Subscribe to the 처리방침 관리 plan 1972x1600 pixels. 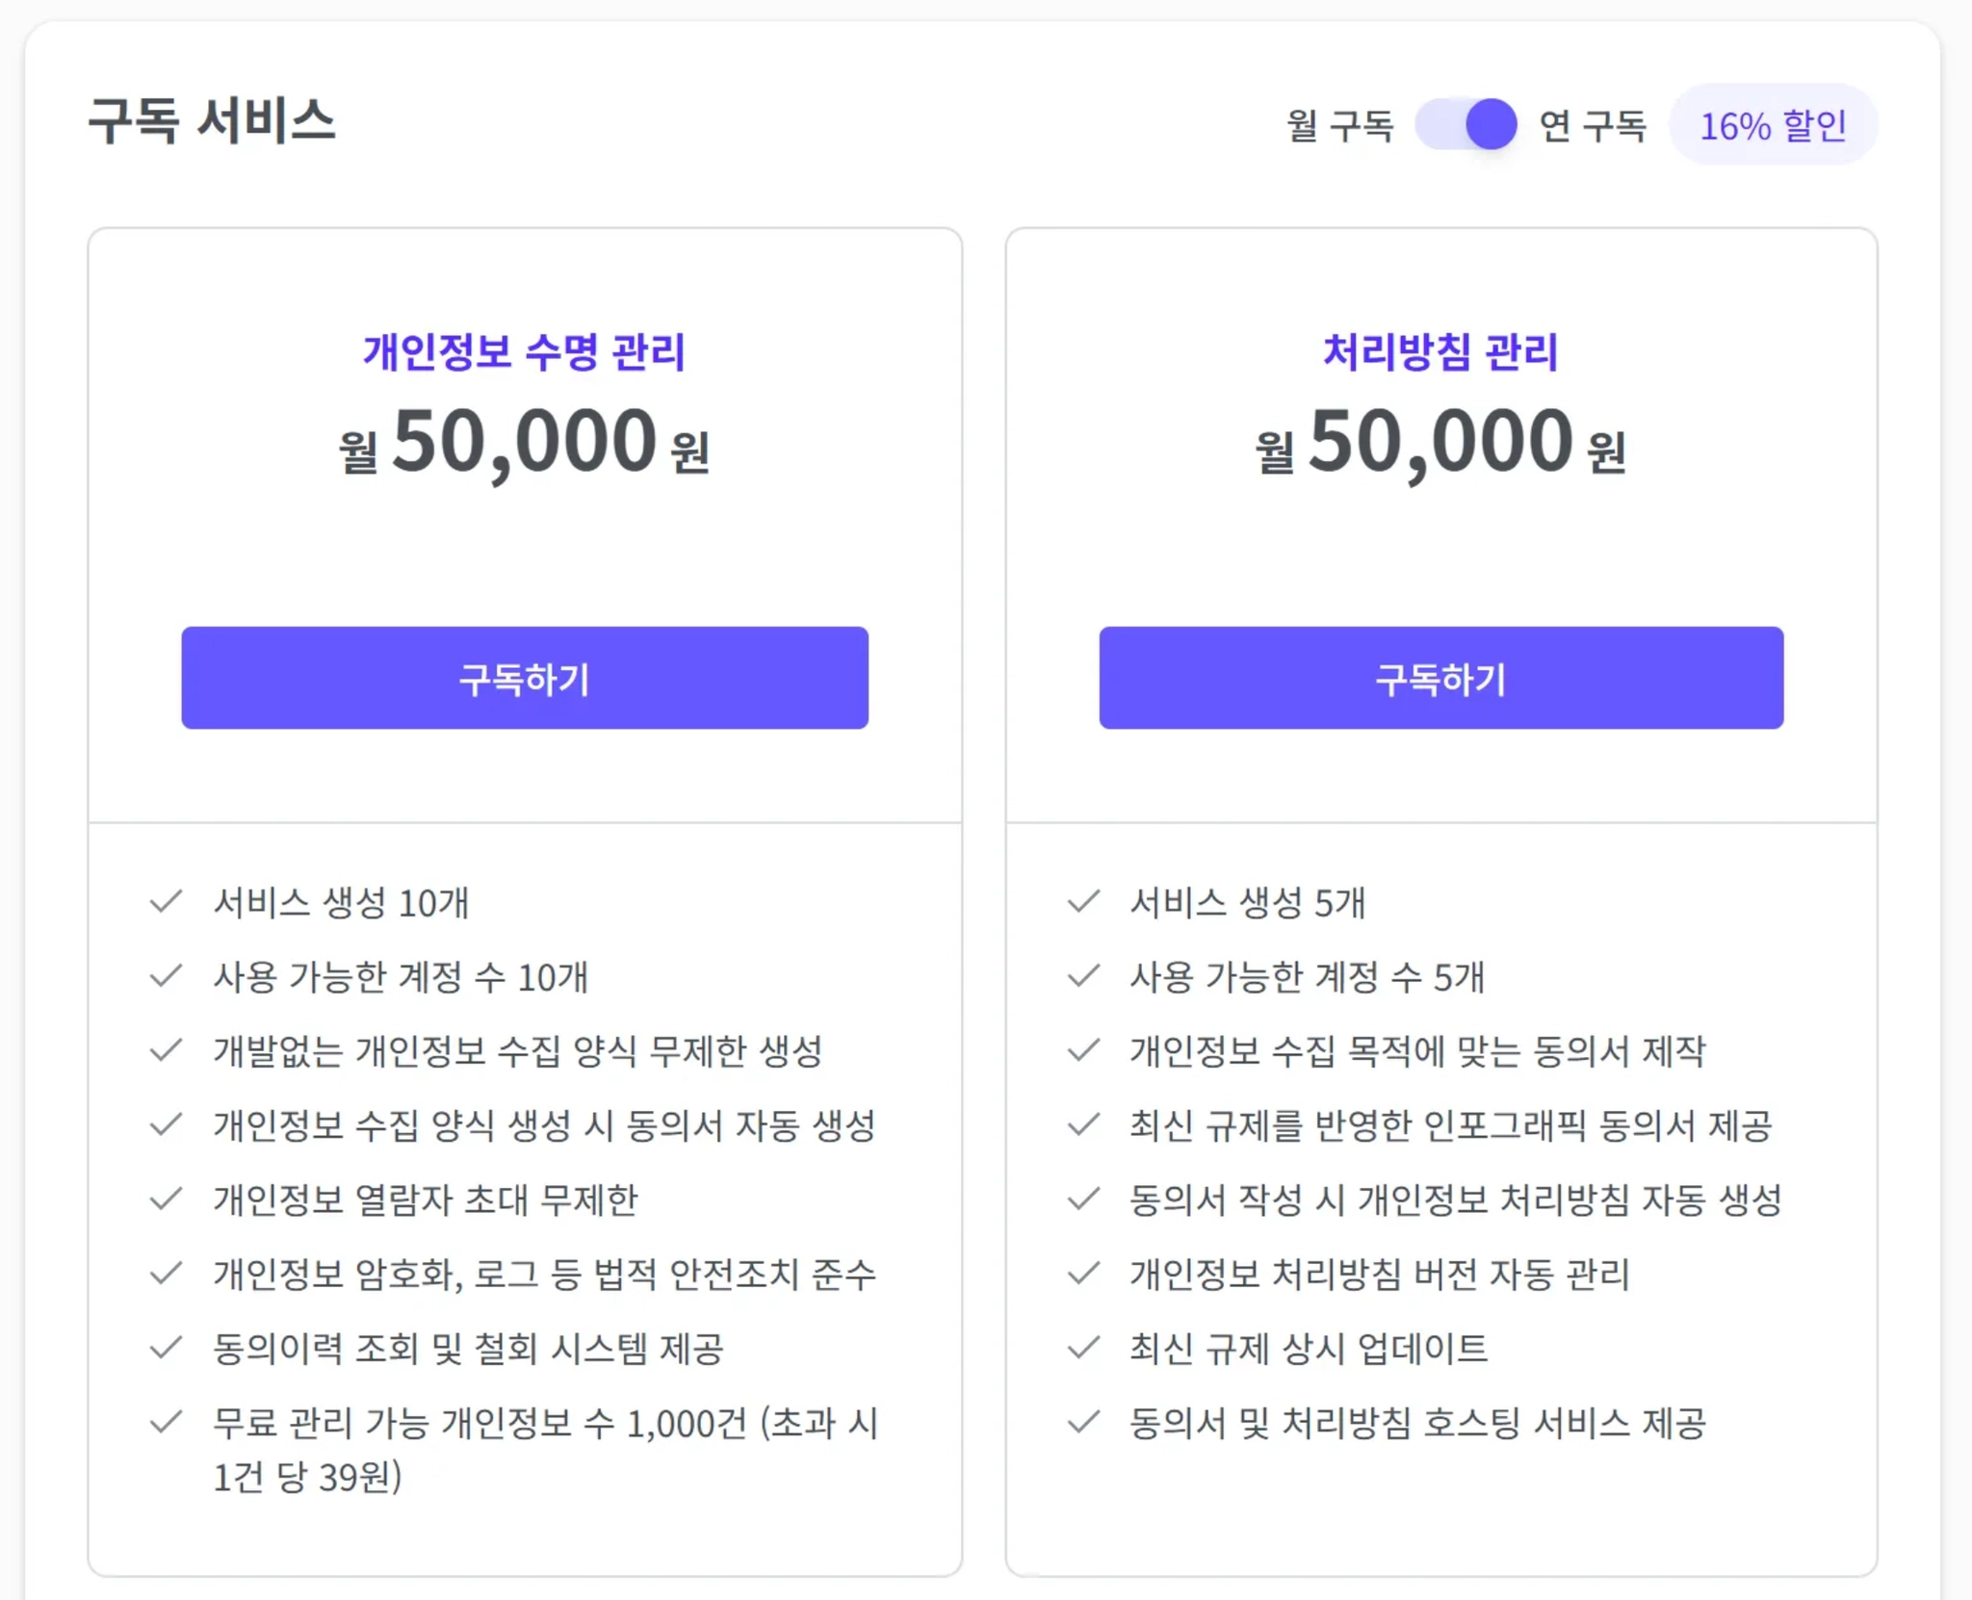[x=1440, y=678]
